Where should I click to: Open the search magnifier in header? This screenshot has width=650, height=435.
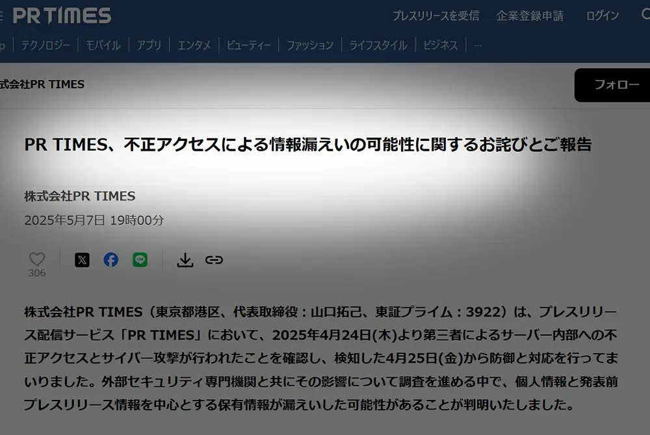(646, 14)
